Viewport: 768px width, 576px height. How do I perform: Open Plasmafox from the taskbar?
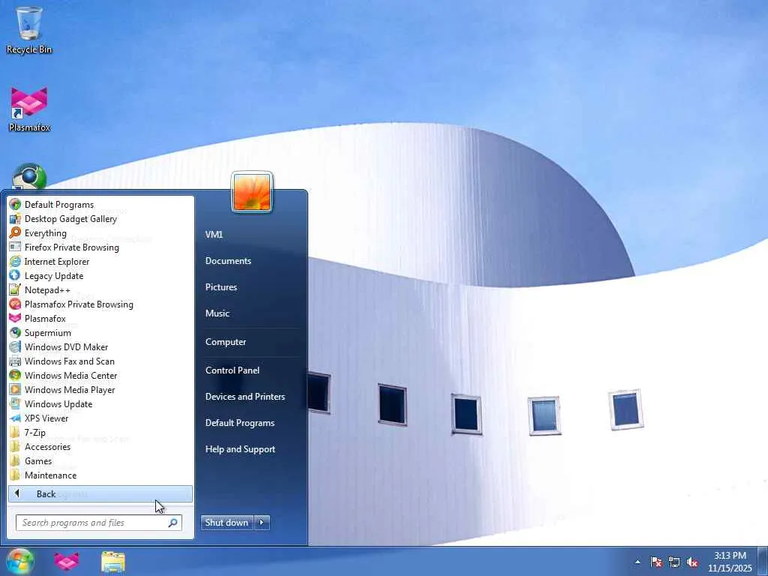click(x=67, y=562)
